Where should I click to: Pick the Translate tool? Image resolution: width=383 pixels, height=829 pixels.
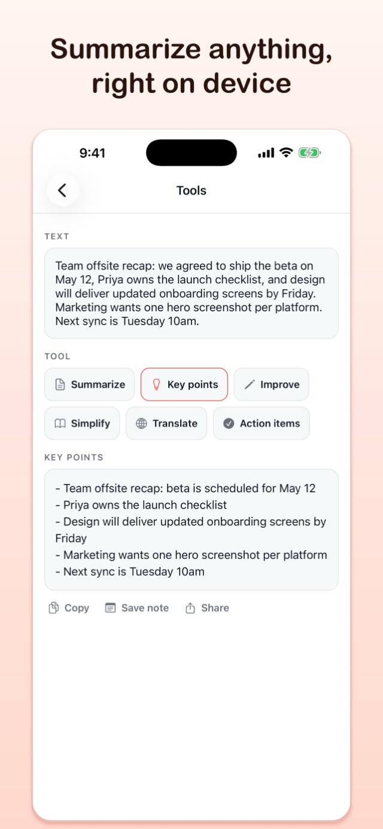pos(166,423)
